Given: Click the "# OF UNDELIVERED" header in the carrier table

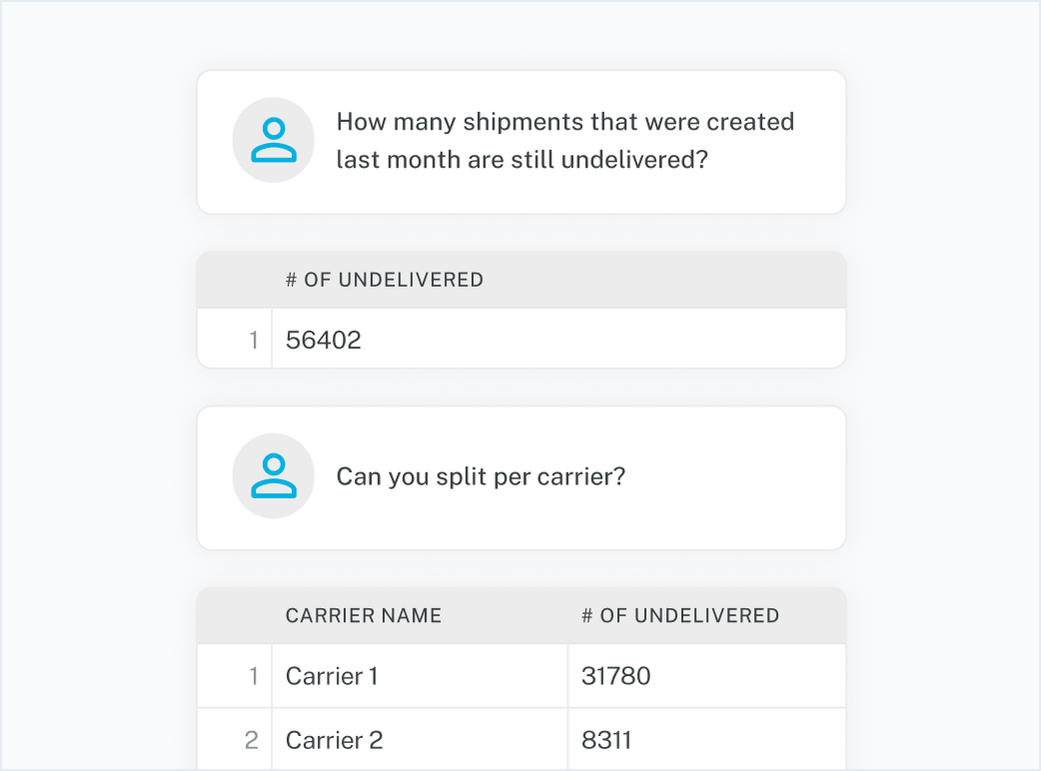Looking at the screenshot, I should (680, 616).
